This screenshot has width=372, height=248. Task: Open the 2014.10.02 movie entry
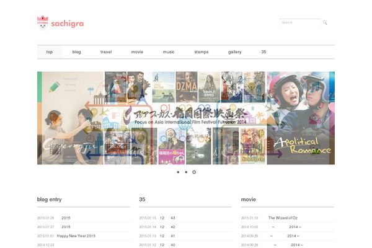286,227
